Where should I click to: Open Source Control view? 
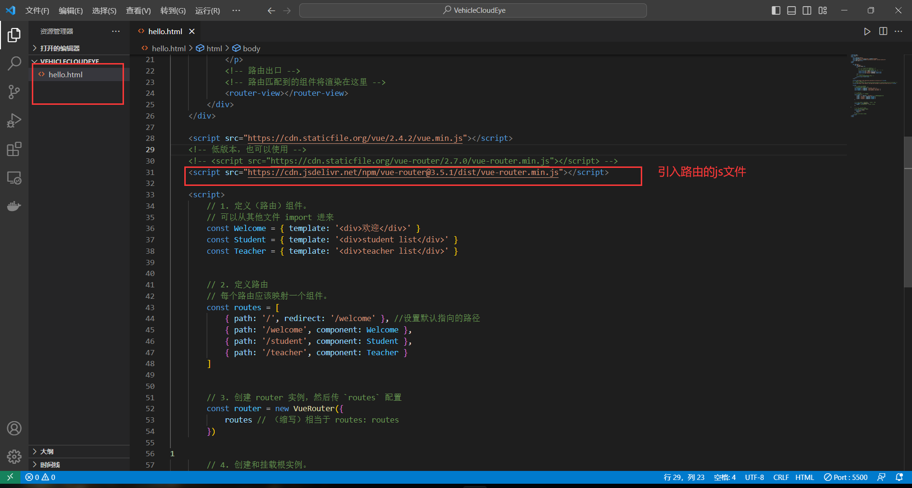[14, 92]
